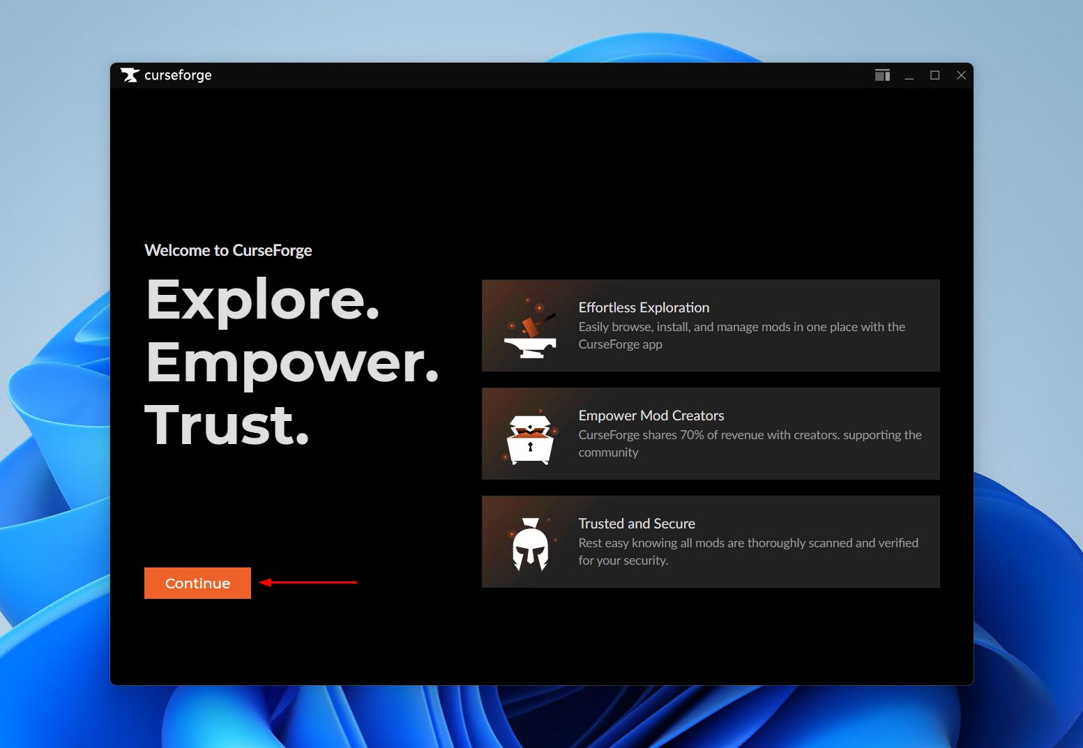Click the 'Trust.' headline word

(227, 425)
